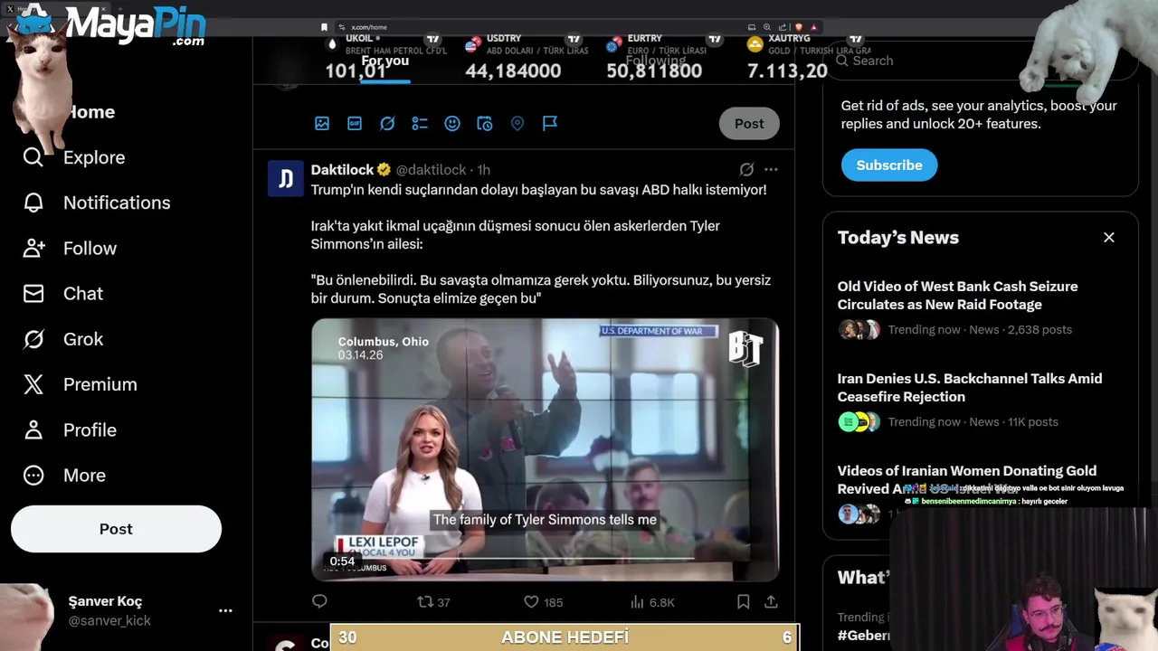Open the More options menu in the sidebar
Screen dimensions: 1158x651
[x=64, y=475]
